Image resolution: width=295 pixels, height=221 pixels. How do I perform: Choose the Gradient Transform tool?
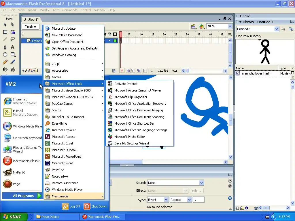(x=13, y=32)
